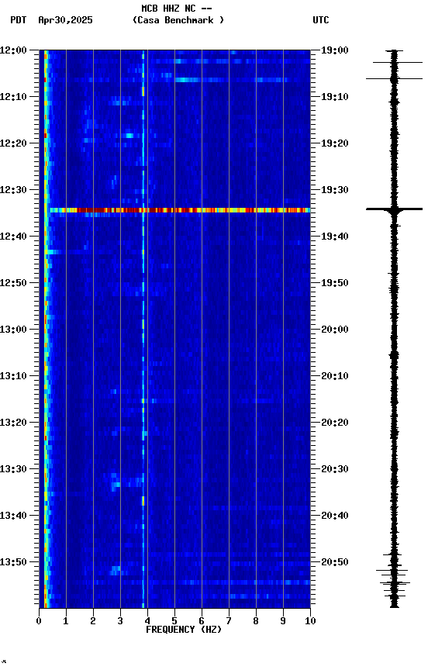Click the '13:50' PDT time label
This screenshot has width=428, height=670.
click(x=13, y=562)
